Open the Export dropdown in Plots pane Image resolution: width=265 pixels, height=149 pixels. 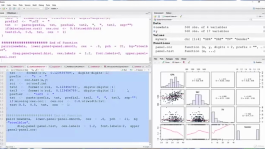coord(176,62)
